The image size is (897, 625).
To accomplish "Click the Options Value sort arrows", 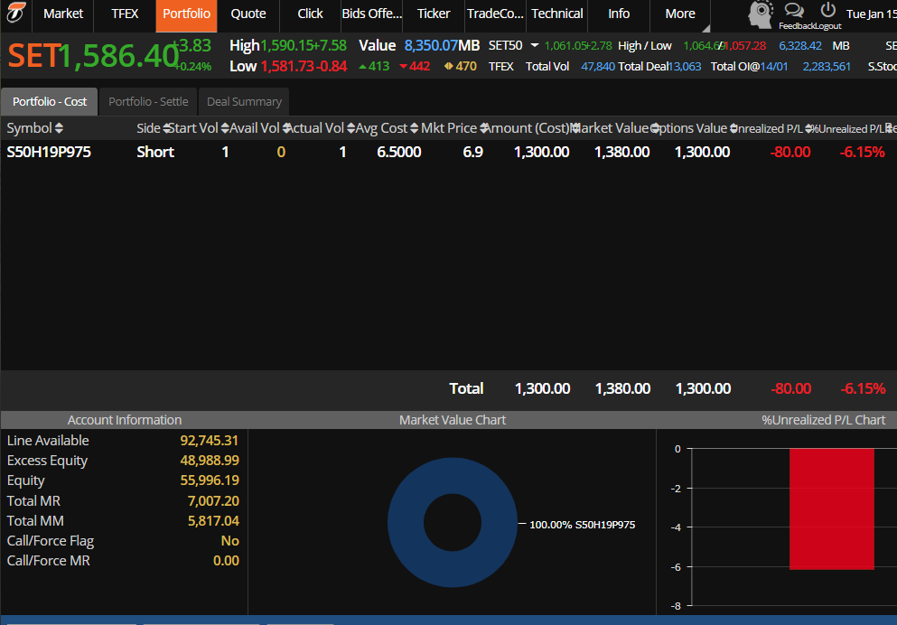I will click(733, 128).
